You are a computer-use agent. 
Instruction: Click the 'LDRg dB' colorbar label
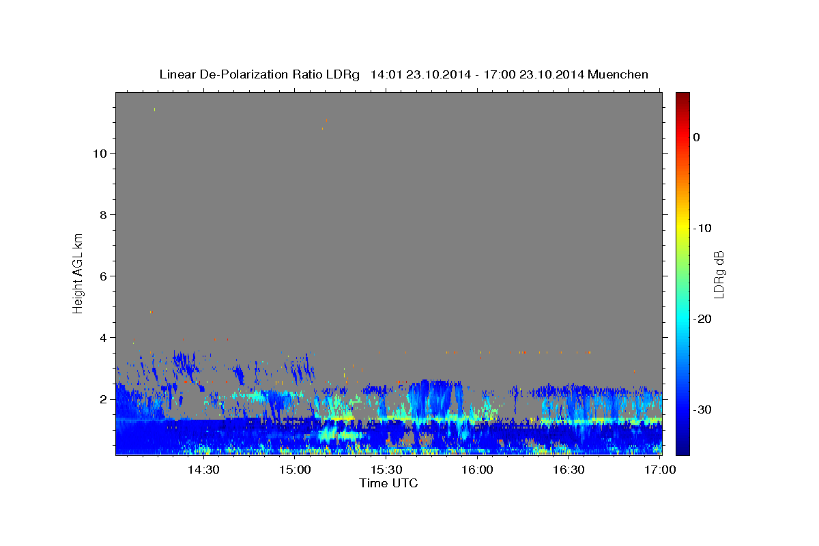pos(718,273)
